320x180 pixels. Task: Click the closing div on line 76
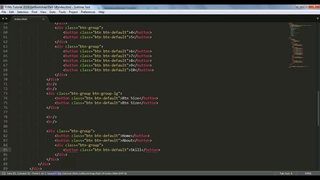(x=52, y=107)
